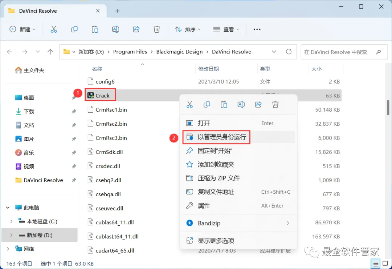Select 复制文件地址 menu entry
Image resolution: width=392 pixels, height=269 pixels.
(x=238, y=192)
